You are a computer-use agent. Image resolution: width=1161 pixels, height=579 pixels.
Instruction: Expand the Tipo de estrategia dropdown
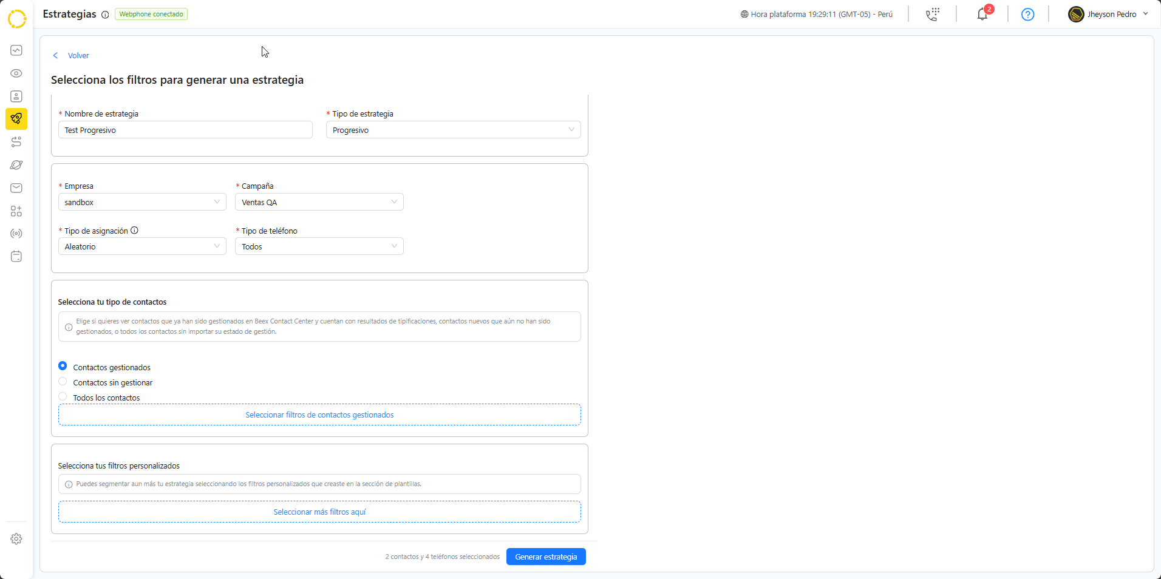click(x=453, y=130)
